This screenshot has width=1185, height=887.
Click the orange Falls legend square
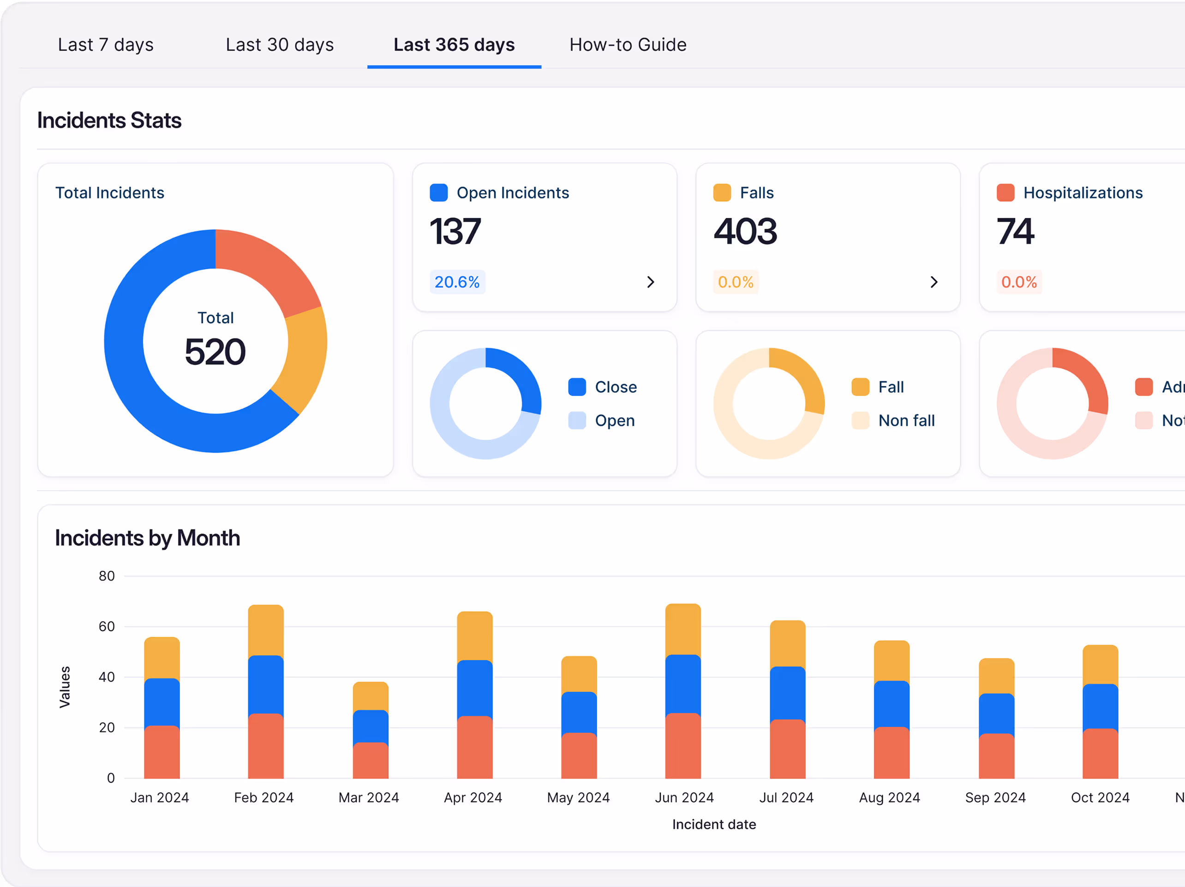(722, 193)
